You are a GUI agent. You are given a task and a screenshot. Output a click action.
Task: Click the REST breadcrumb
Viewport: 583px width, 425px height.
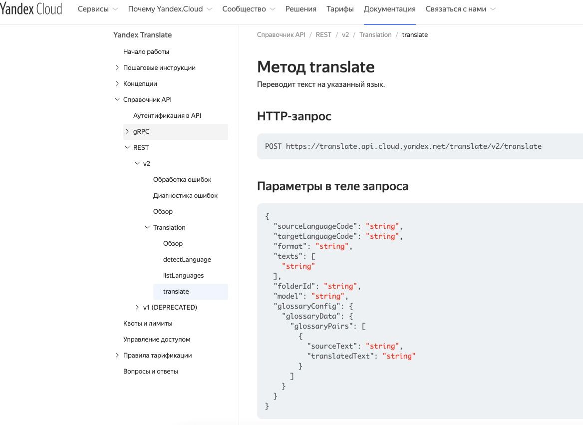323,34
